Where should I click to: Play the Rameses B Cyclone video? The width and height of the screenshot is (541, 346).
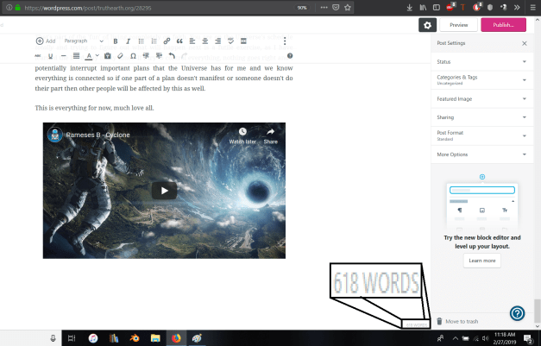(164, 191)
